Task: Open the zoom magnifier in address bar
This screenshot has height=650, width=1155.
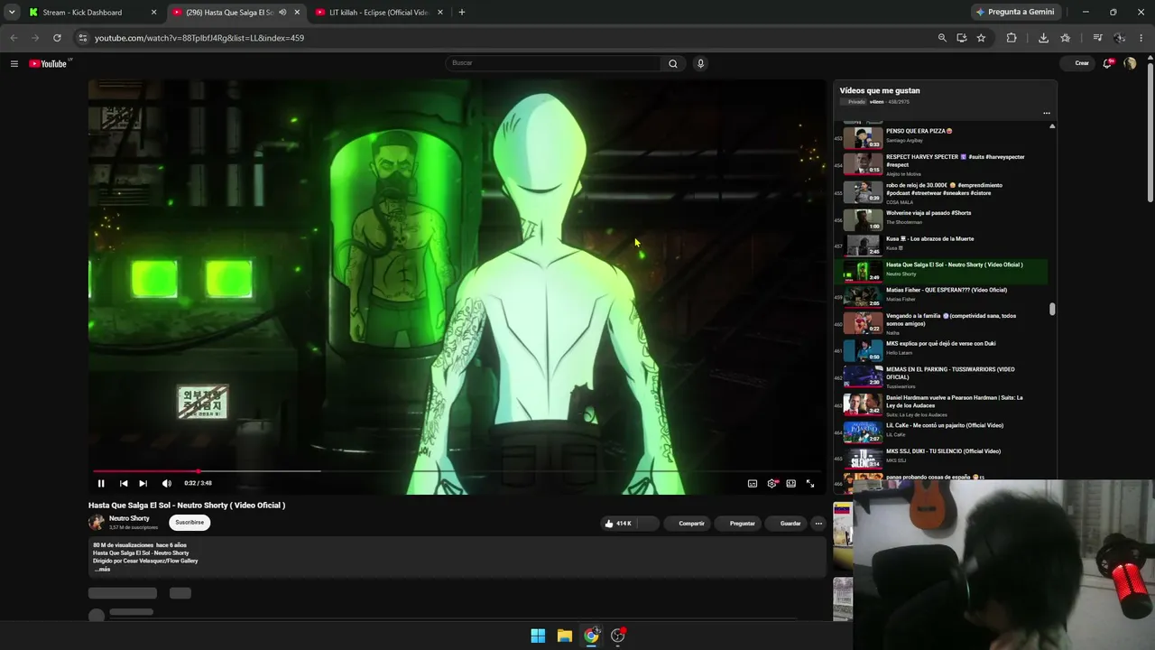Action: 942,38
